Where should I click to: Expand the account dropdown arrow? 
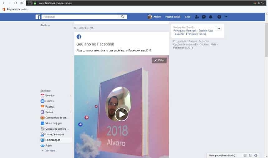point(226,17)
